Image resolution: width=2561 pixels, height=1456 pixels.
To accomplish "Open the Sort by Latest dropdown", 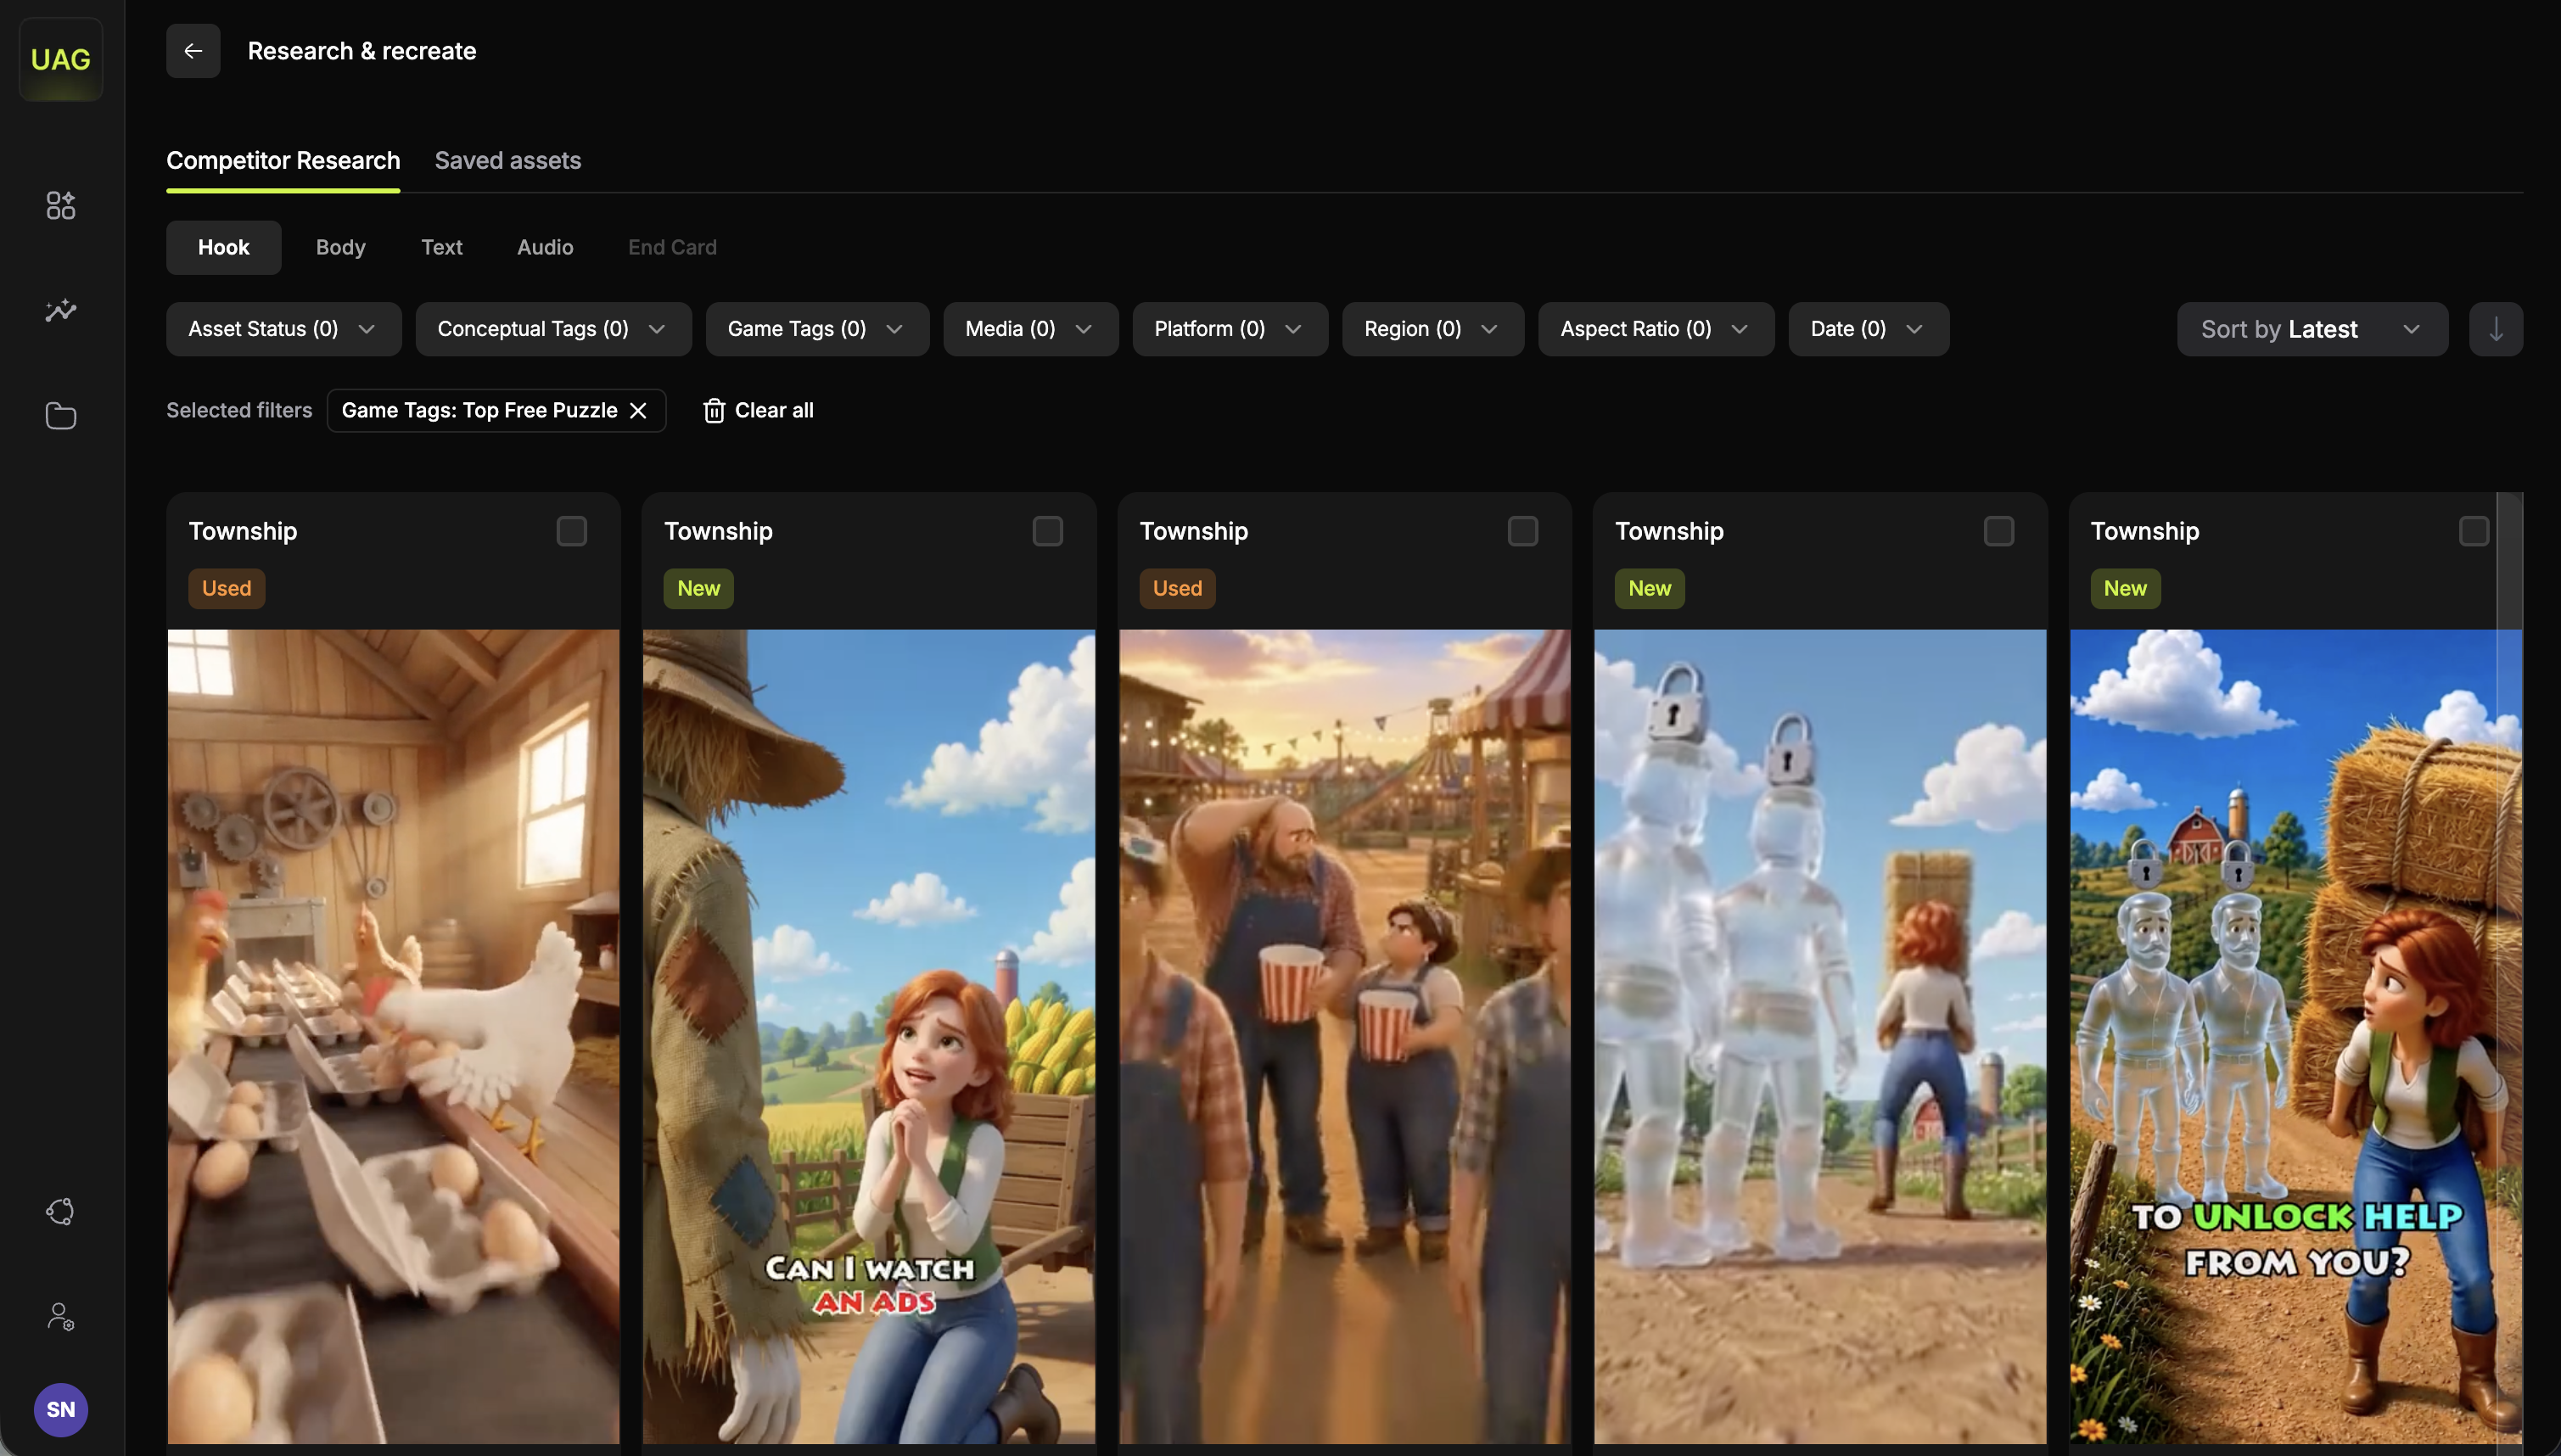I will tap(2312, 329).
